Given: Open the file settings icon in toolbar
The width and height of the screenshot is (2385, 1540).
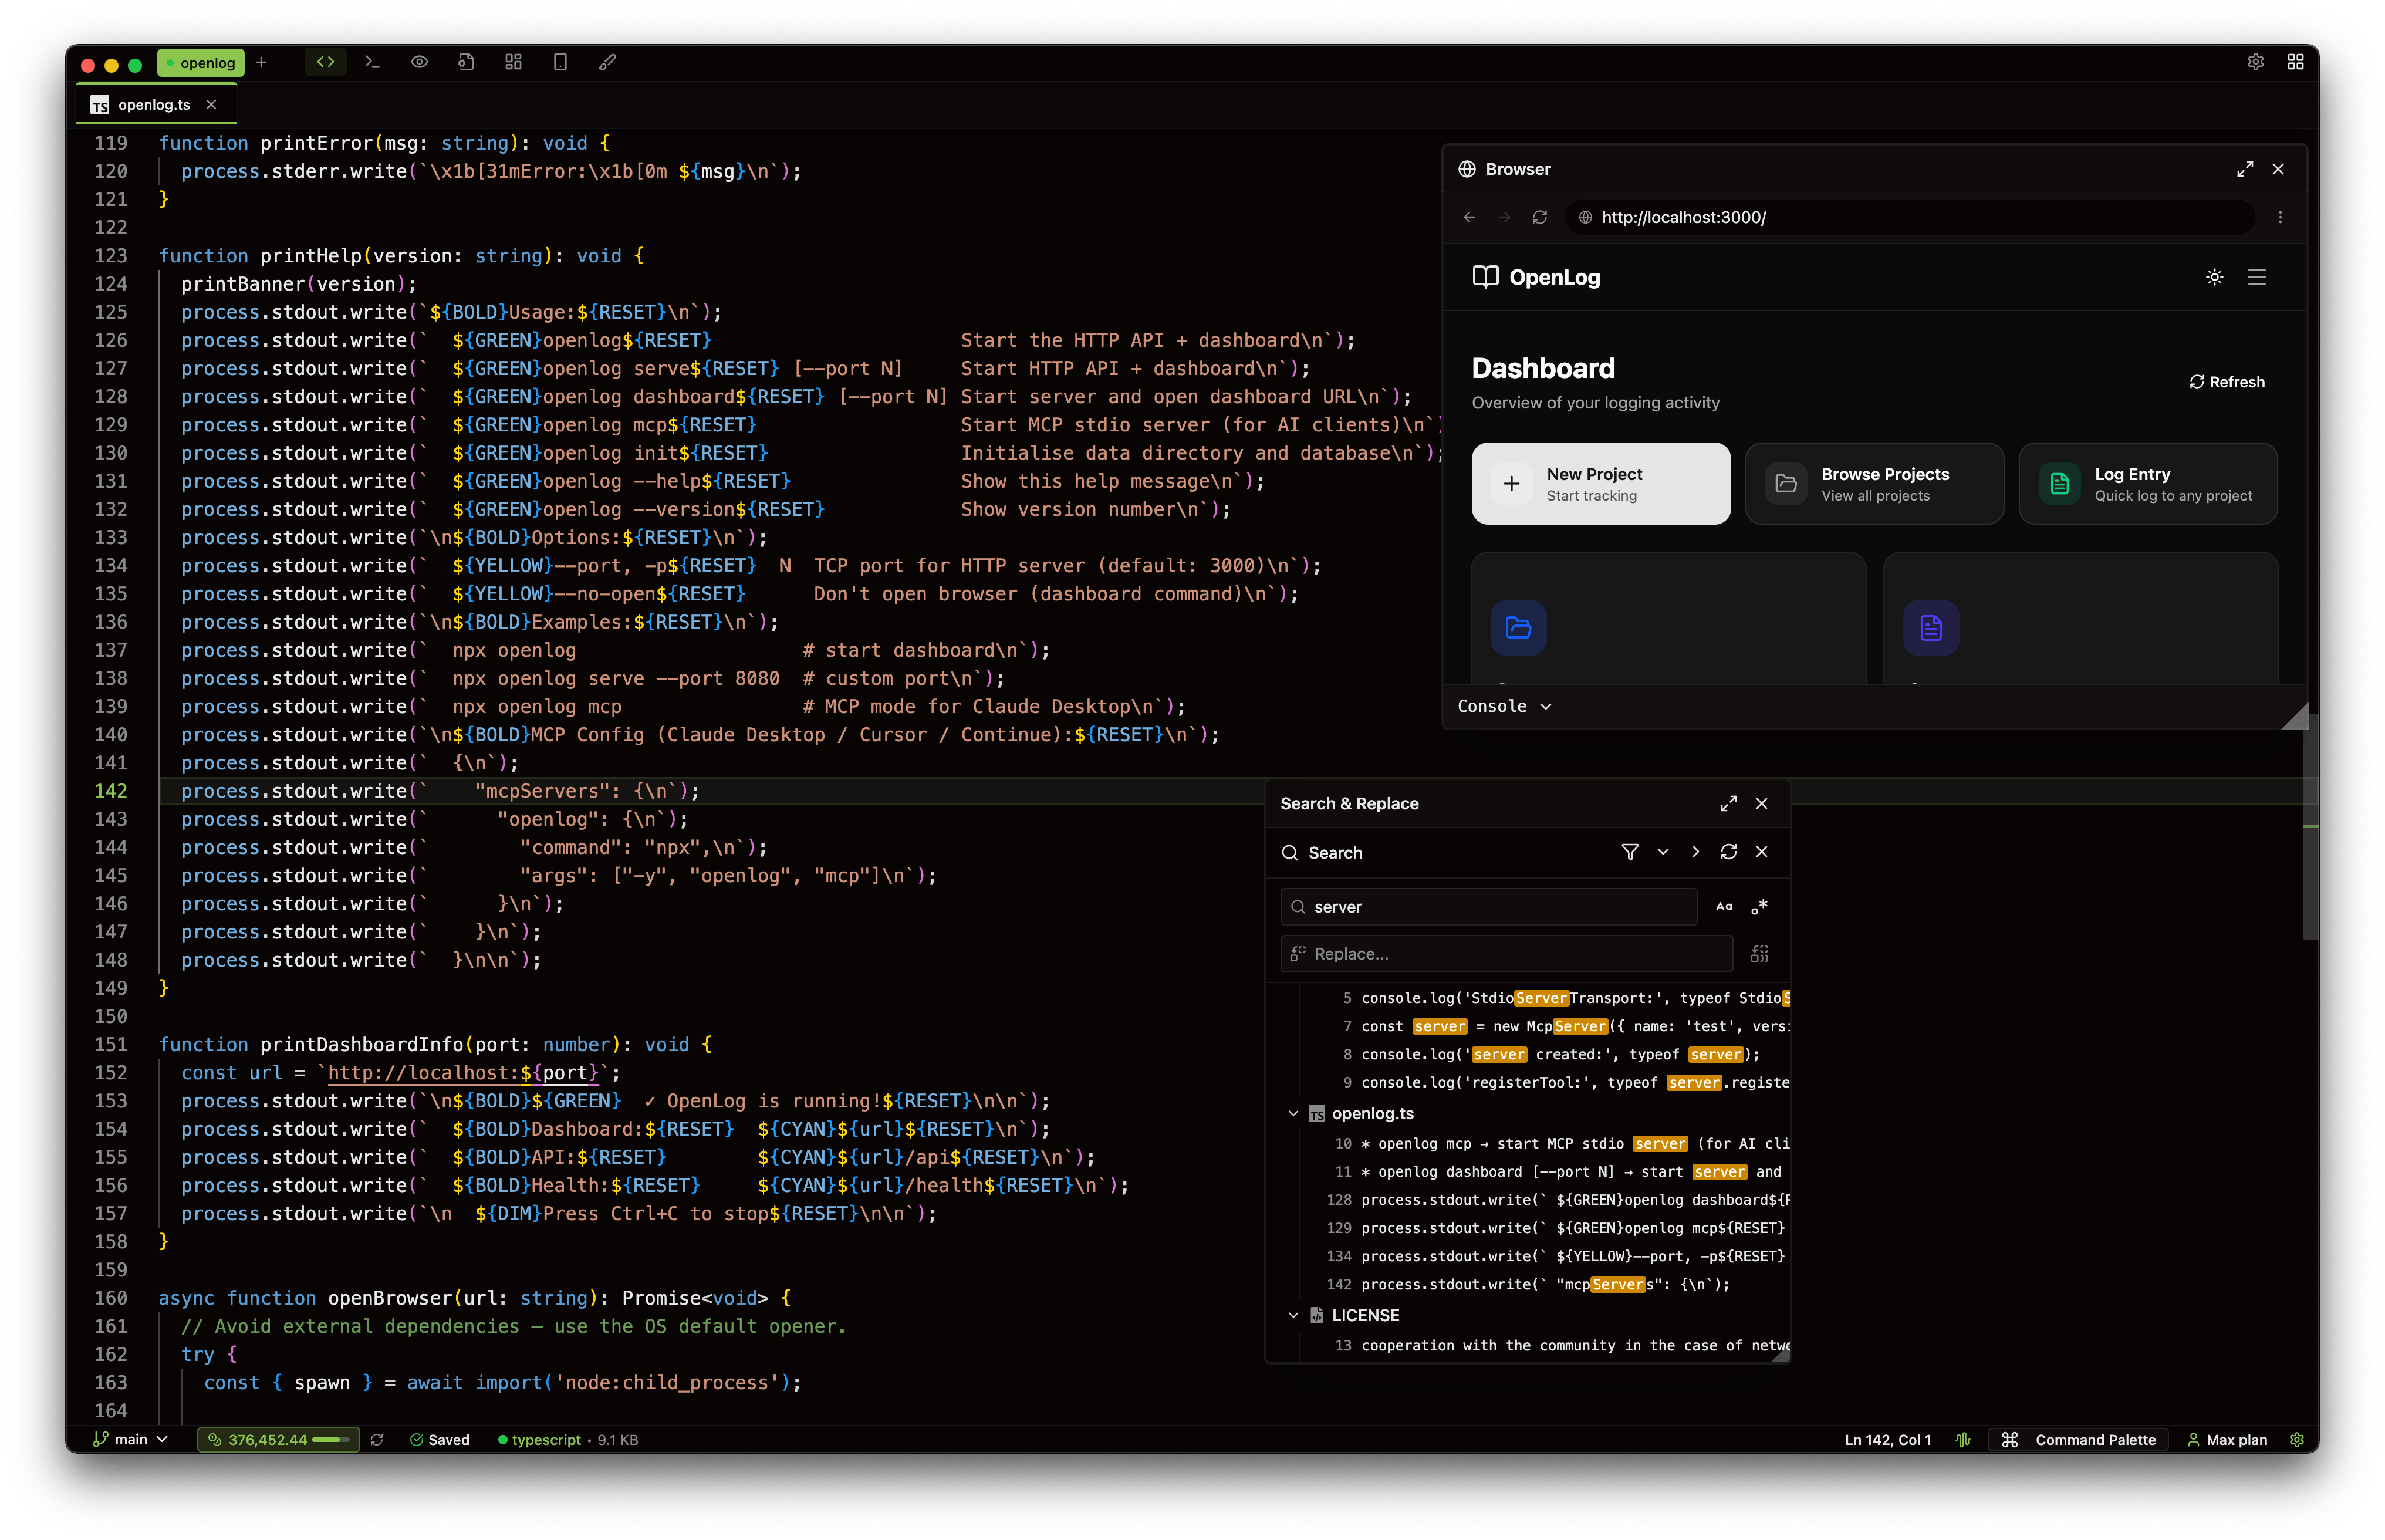Looking at the screenshot, I should [466, 62].
